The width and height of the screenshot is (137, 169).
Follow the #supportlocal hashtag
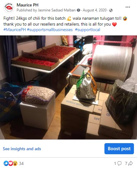[x=88, y=30]
